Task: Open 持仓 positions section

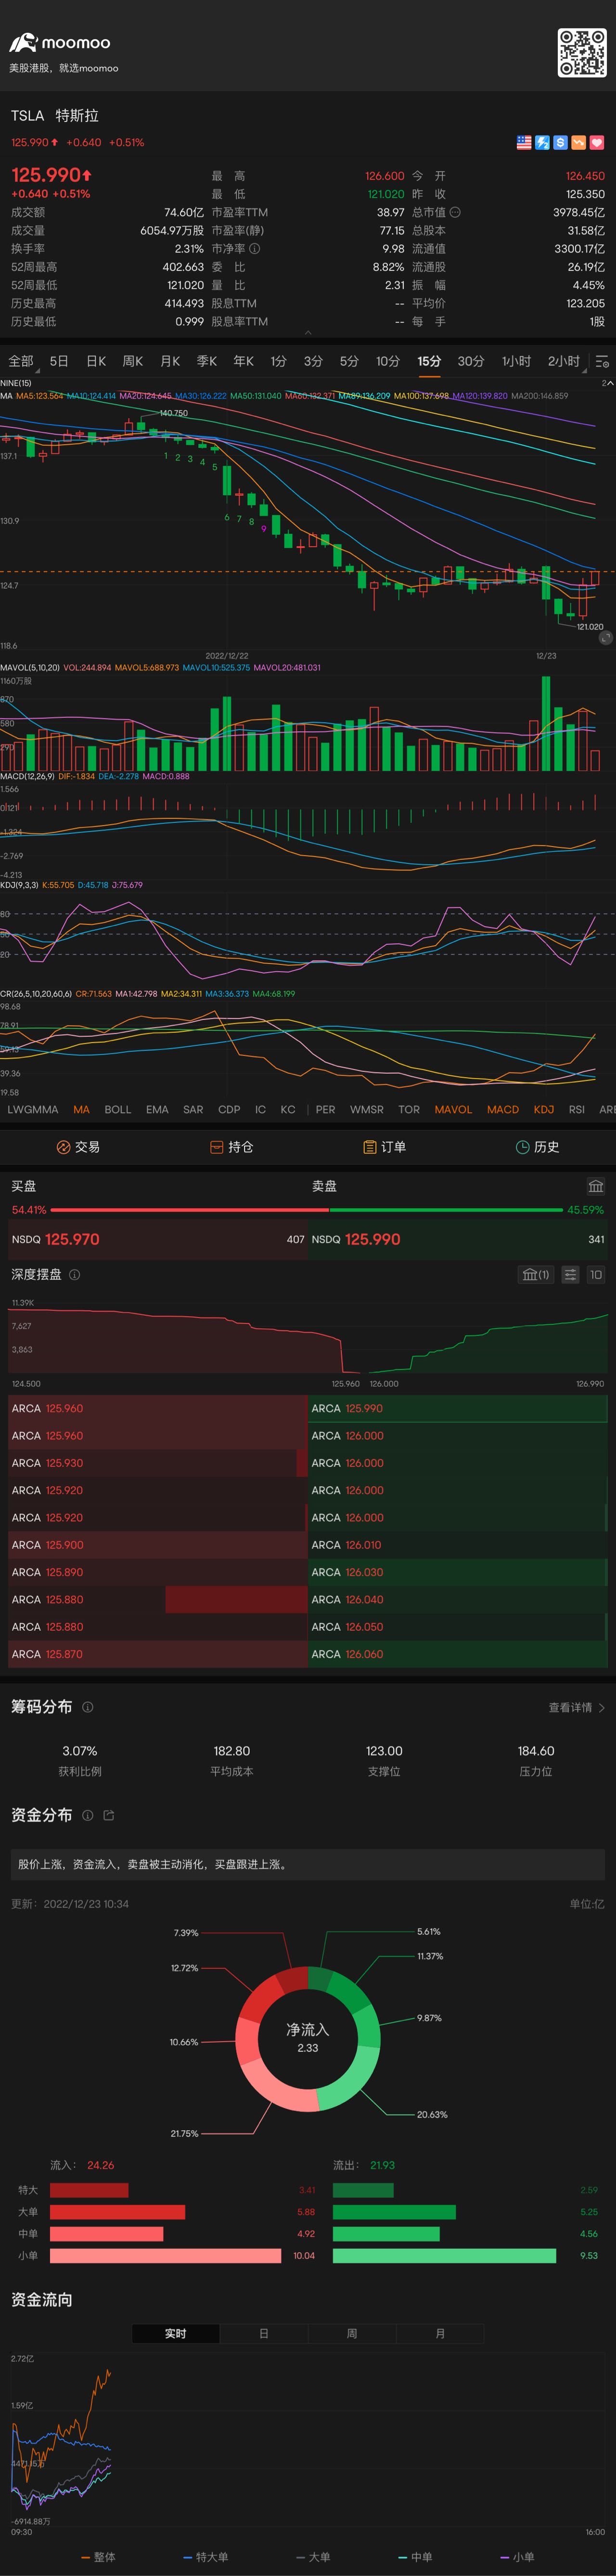Action: [231, 1147]
